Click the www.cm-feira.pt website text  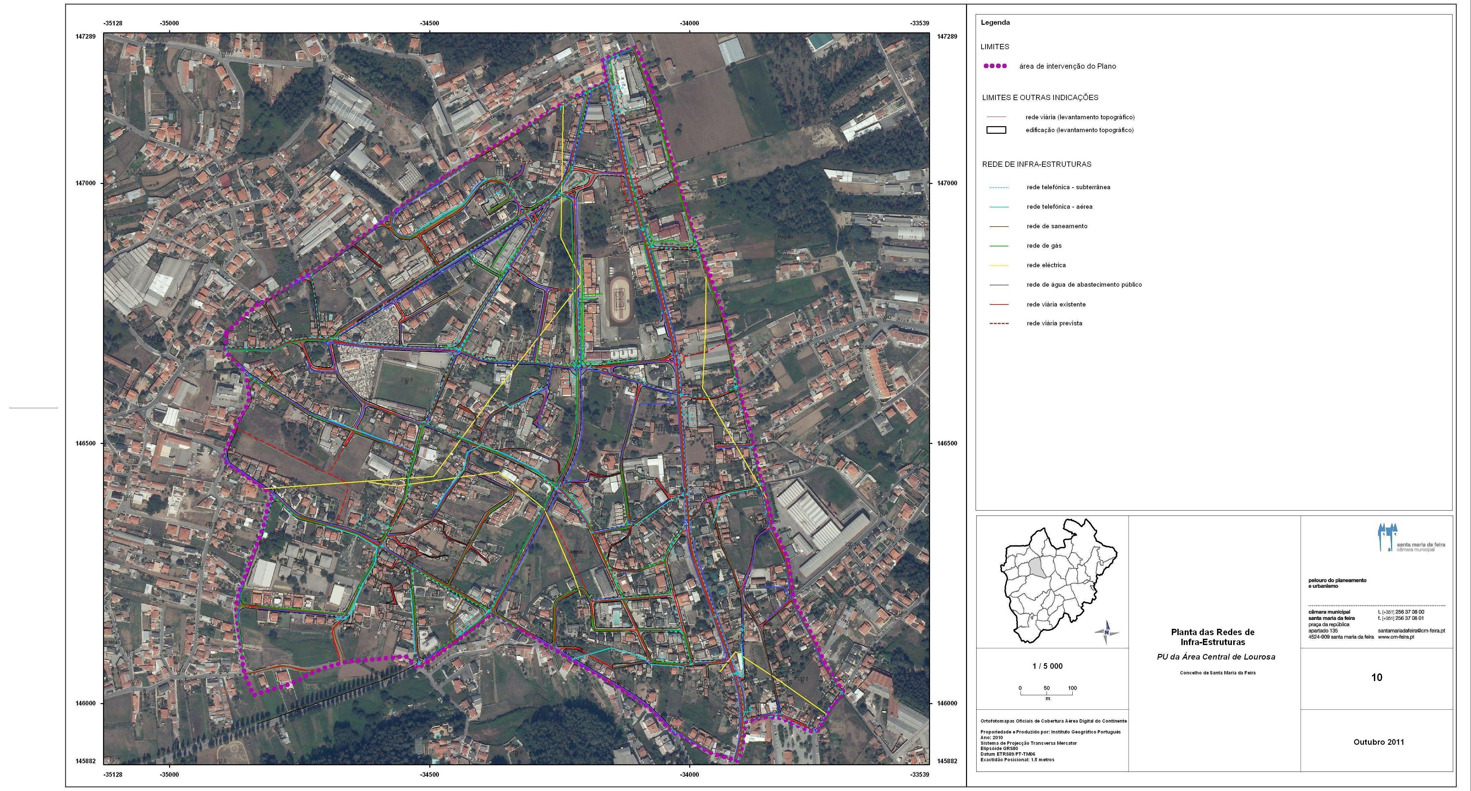[x=1396, y=637]
